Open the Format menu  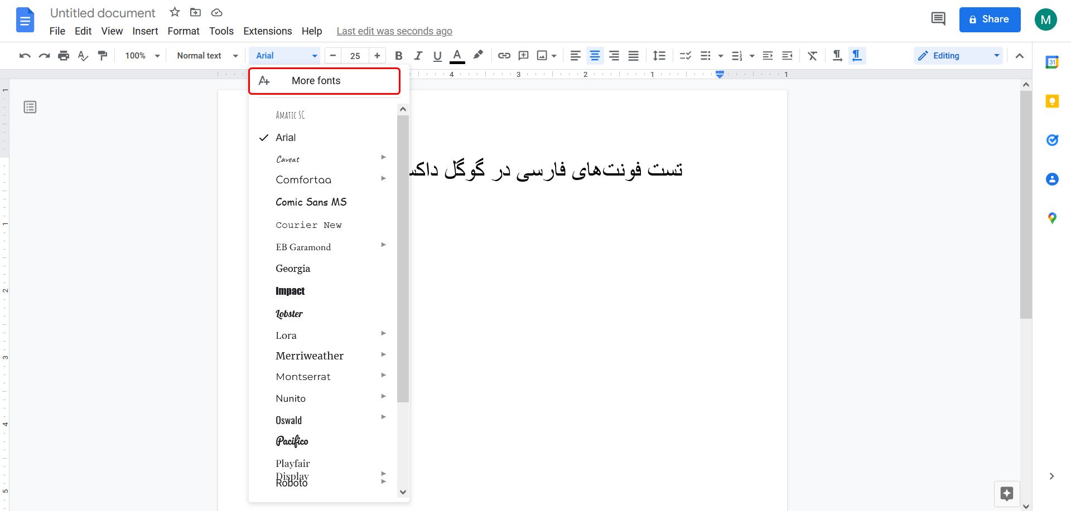(x=184, y=31)
